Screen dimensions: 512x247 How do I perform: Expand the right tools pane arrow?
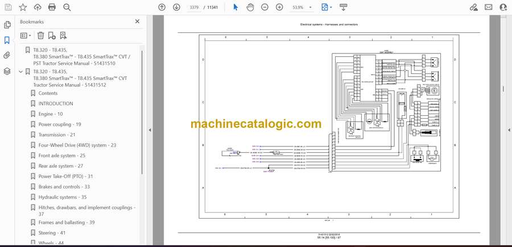point(509,130)
